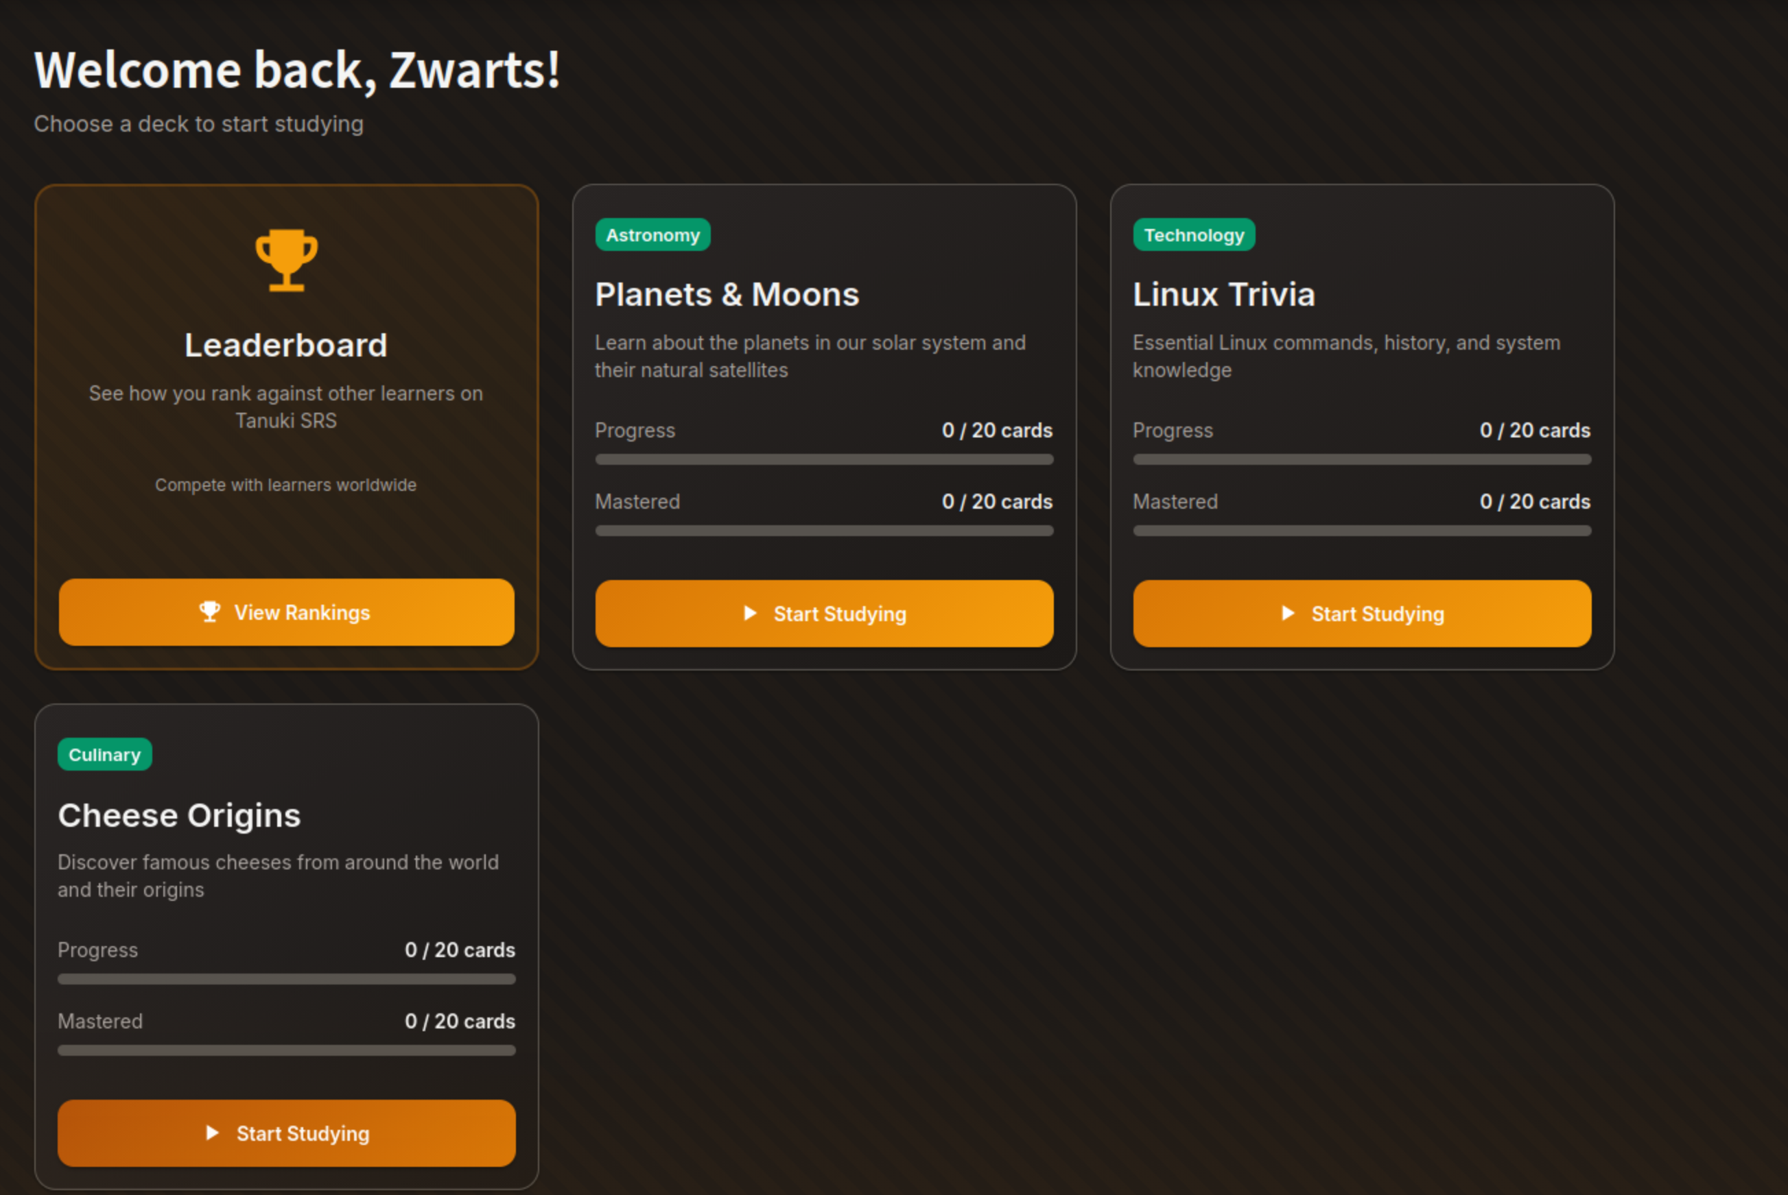Start studying the Planets & Moons deck
1788x1195 pixels.
coord(823,614)
